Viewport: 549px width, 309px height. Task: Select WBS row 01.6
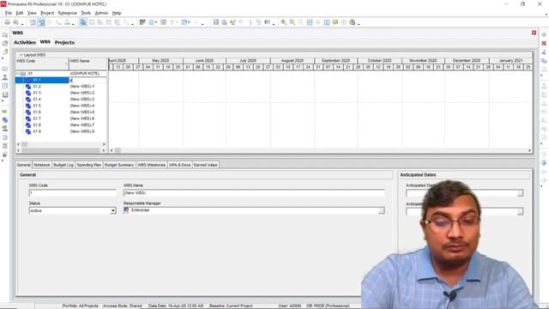(61, 112)
